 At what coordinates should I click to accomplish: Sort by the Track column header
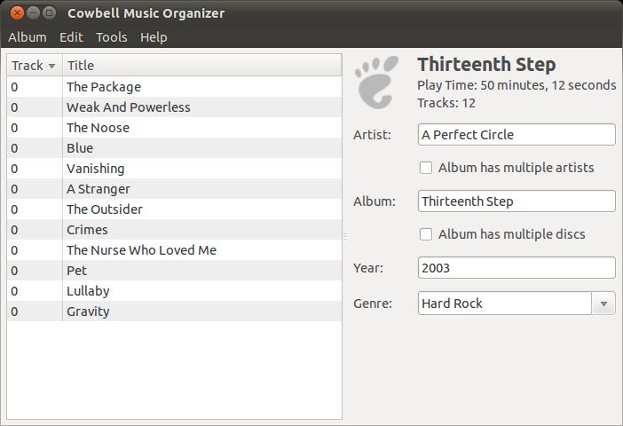point(35,65)
